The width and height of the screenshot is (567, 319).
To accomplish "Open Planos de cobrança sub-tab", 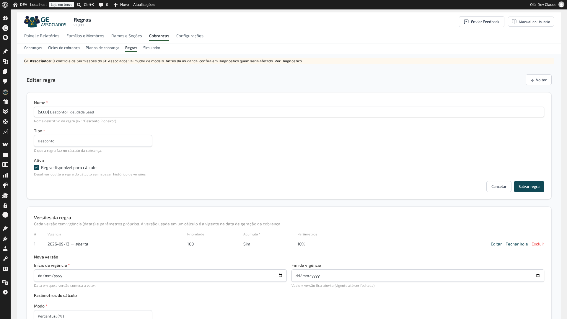I will 102,48.
